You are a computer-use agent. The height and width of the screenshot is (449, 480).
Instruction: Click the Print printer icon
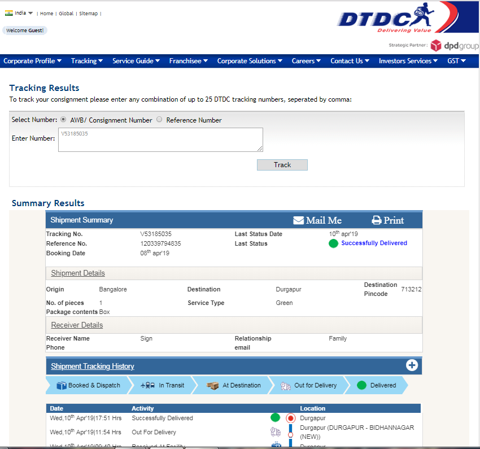point(377,220)
